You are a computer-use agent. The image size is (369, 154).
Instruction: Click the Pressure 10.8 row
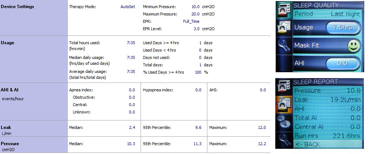pyautogui.click(x=327, y=91)
